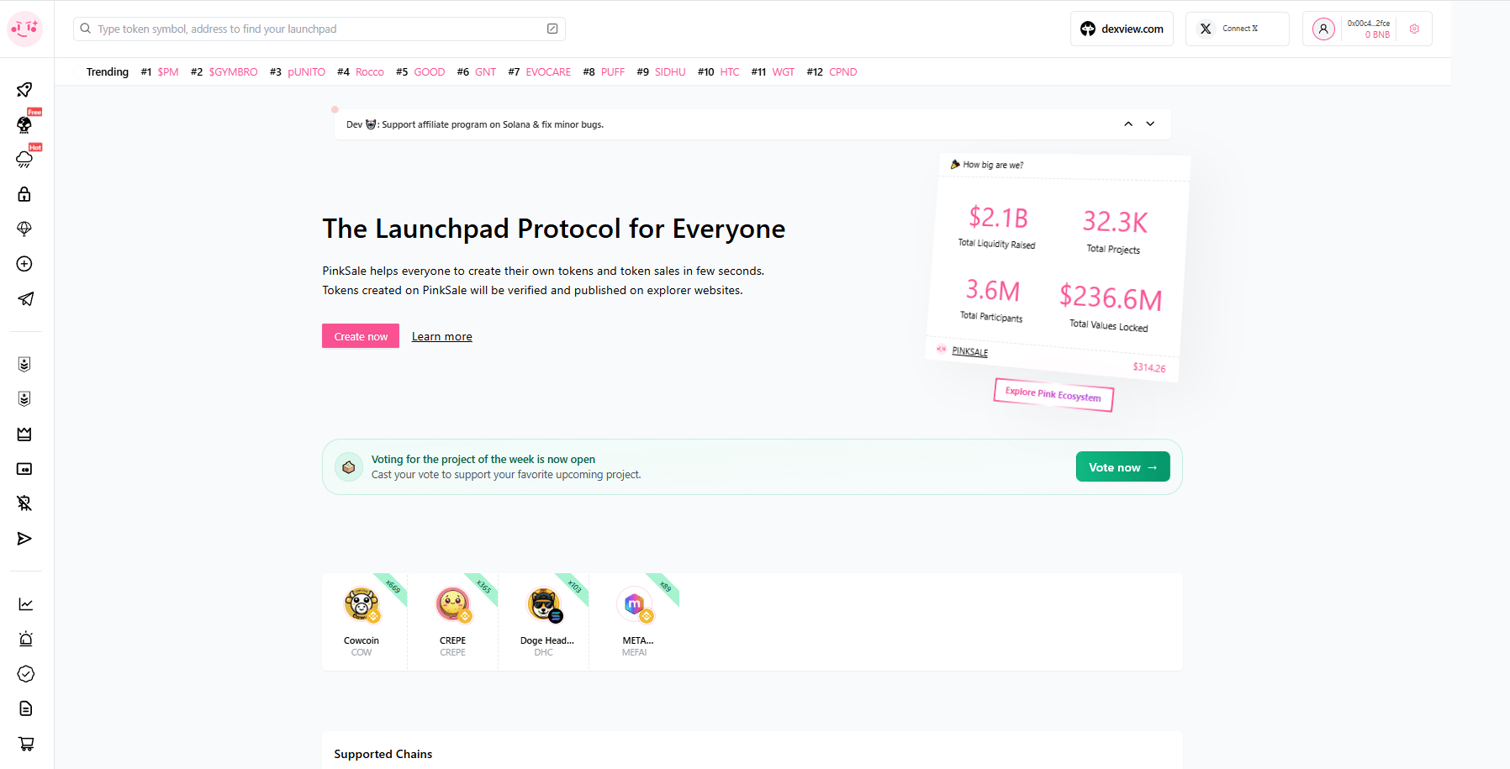Click the plus-circle create token icon

pos(25,263)
